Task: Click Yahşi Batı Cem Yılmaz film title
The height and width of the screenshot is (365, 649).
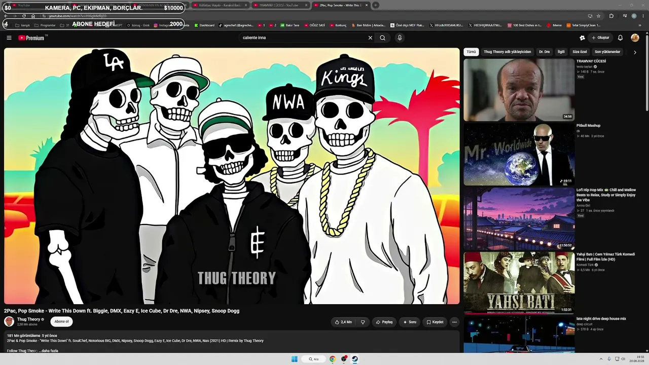Action: pyautogui.click(x=605, y=257)
